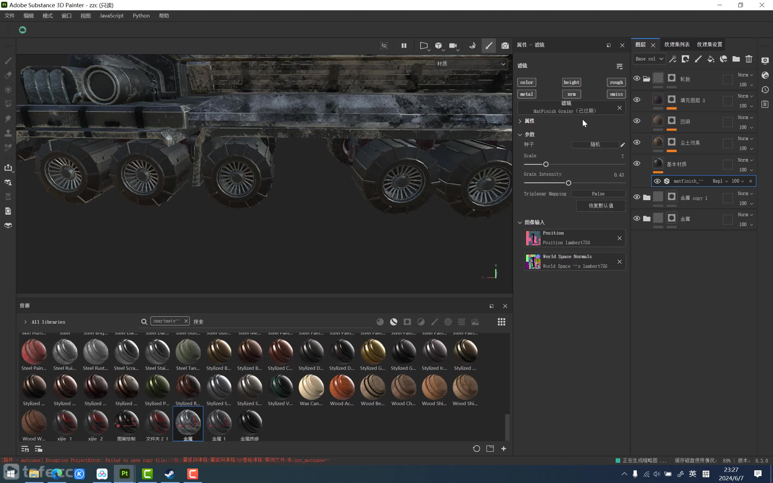Click the 随机 seed button
Screen dimensions: 773x483
click(595, 145)
